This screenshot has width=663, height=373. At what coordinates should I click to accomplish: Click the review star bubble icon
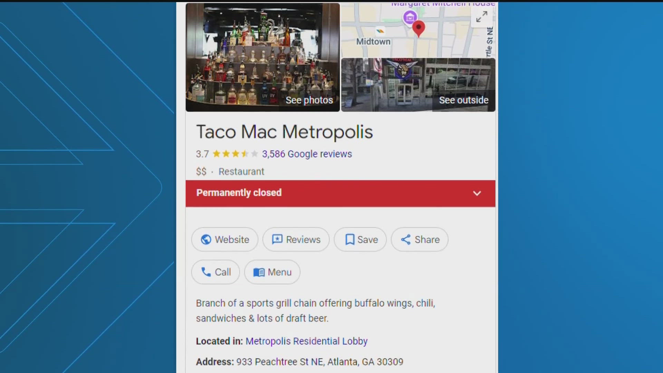point(277,239)
